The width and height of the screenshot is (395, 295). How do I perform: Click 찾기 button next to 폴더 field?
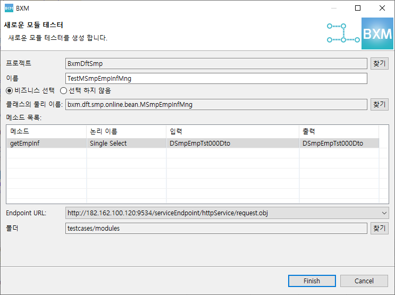[379, 229]
